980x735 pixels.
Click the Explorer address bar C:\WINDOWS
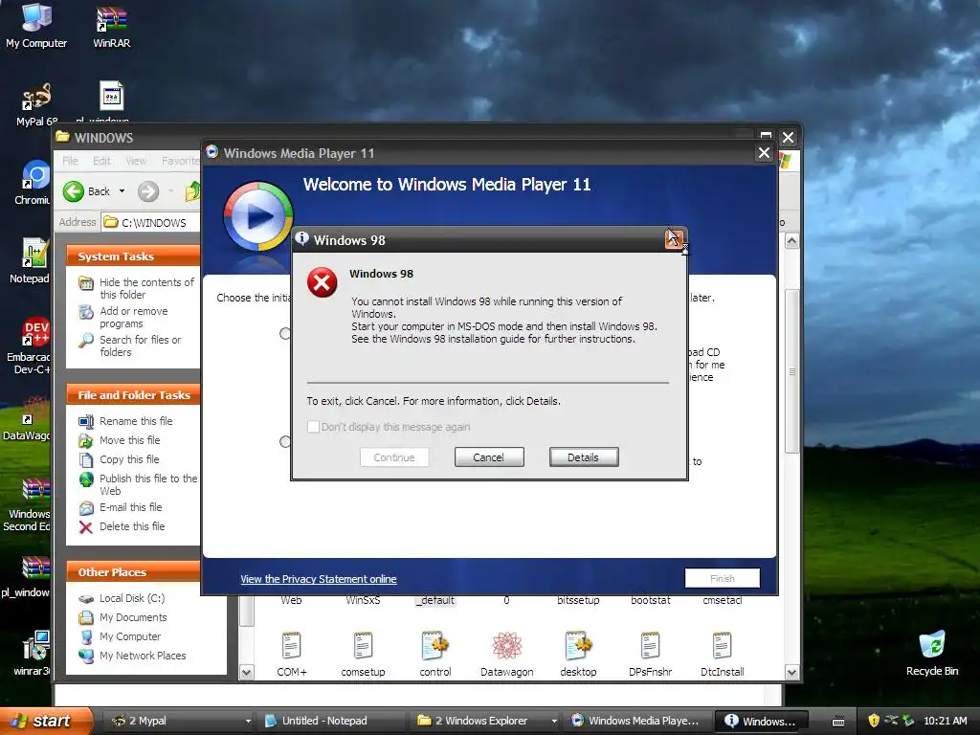coord(152,222)
